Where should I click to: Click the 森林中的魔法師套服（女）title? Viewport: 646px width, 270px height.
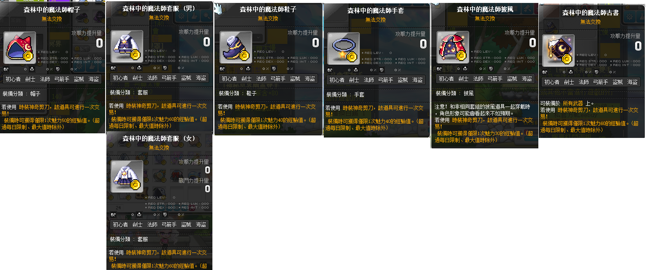point(159,138)
